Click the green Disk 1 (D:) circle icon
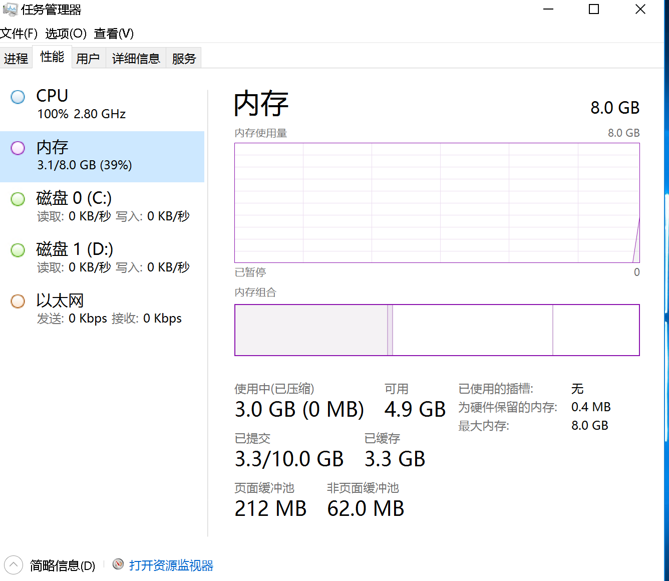 tap(18, 250)
